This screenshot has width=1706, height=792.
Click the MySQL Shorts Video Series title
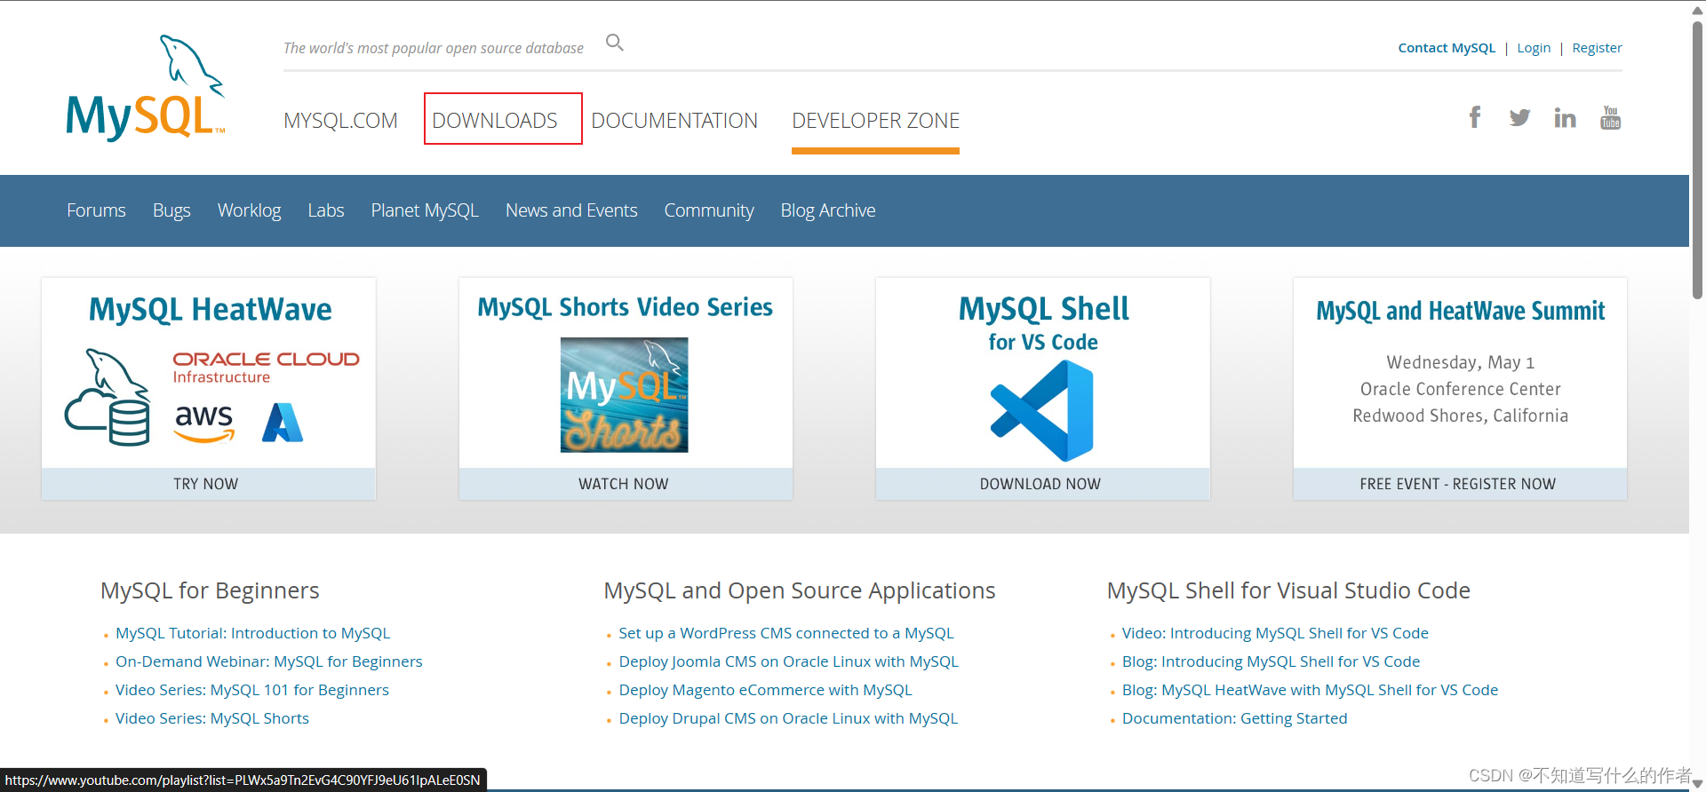coord(625,307)
